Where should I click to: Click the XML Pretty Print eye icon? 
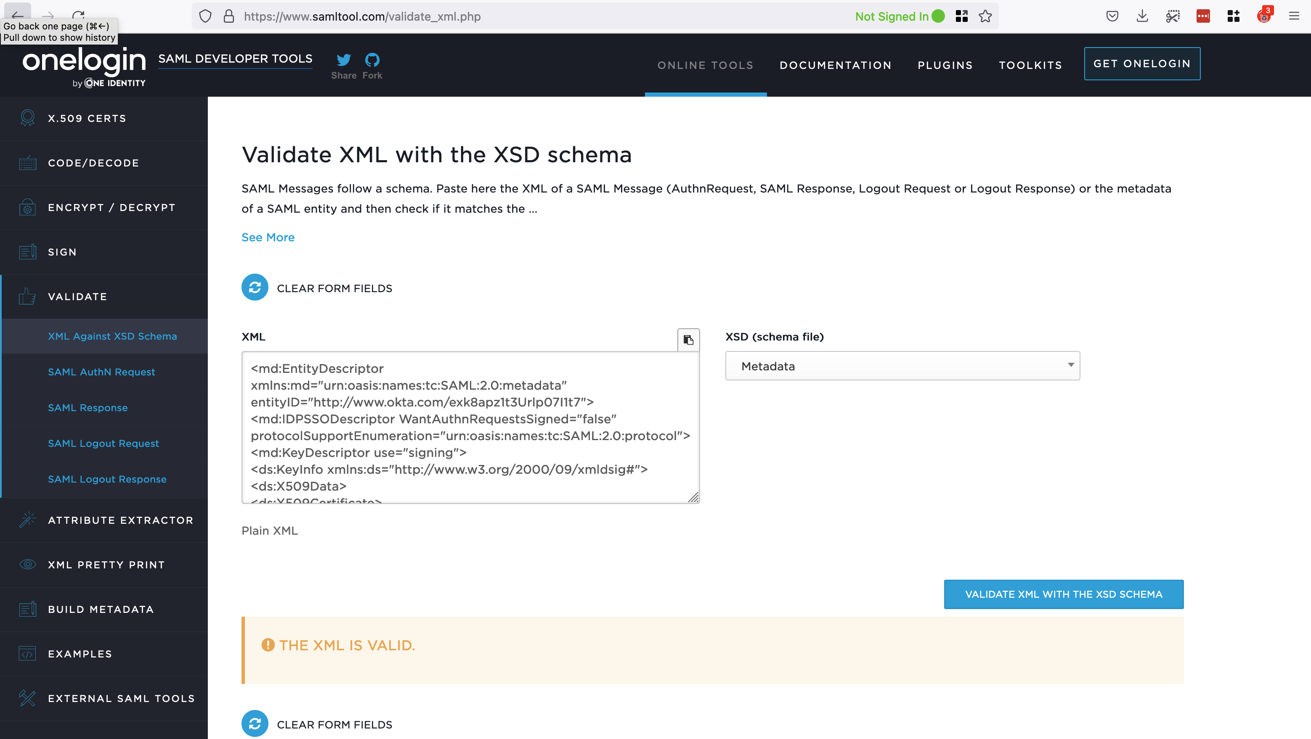tap(27, 564)
